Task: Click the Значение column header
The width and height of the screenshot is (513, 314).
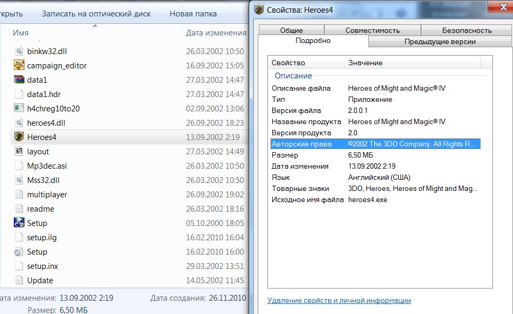Action: coord(413,63)
